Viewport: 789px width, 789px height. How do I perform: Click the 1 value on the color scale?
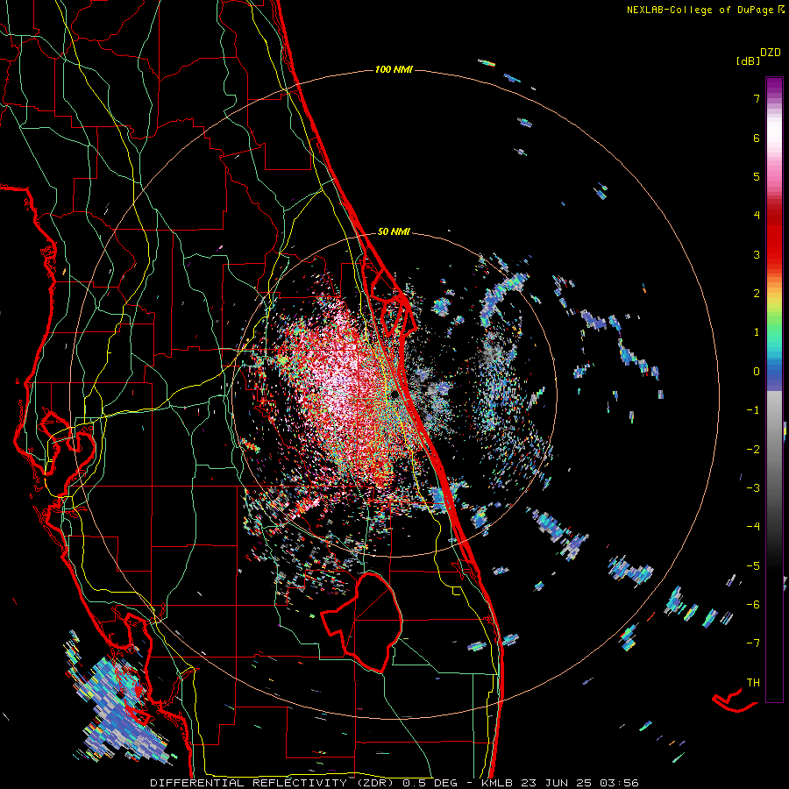757,332
